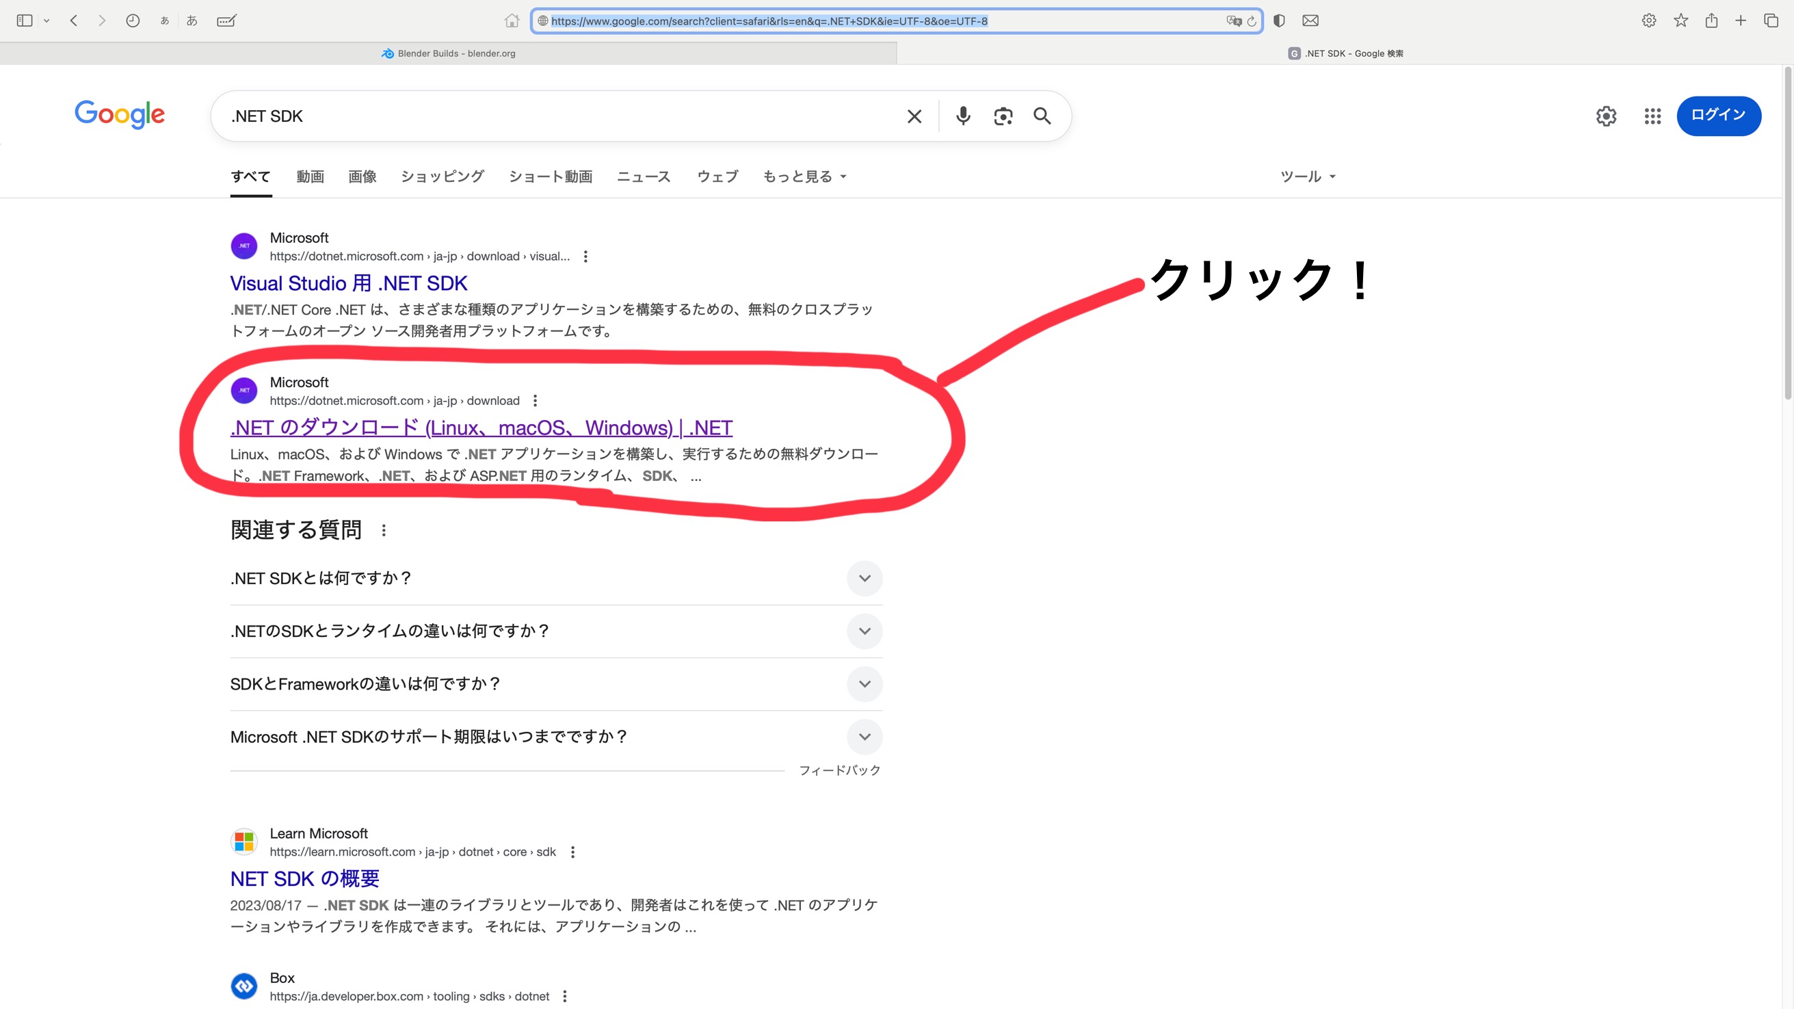Select the すべて search tab

(x=251, y=177)
